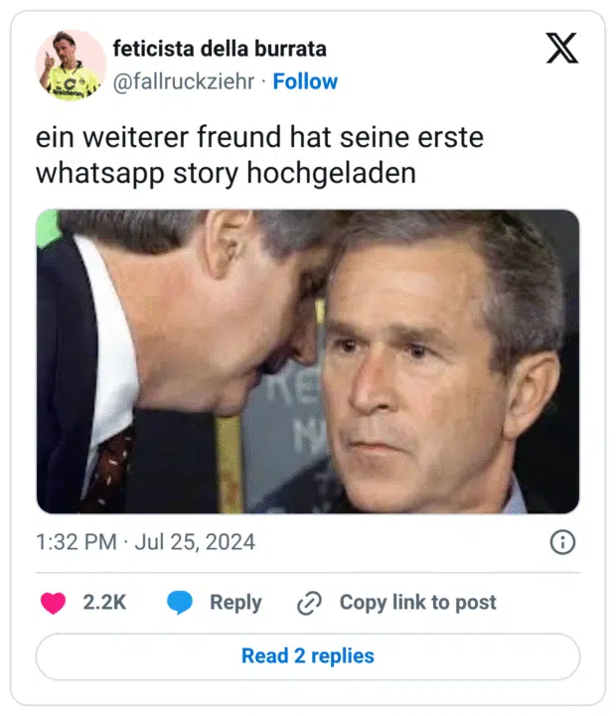
Task: Follow the account @fallruckziehr
Action: coord(305,81)
